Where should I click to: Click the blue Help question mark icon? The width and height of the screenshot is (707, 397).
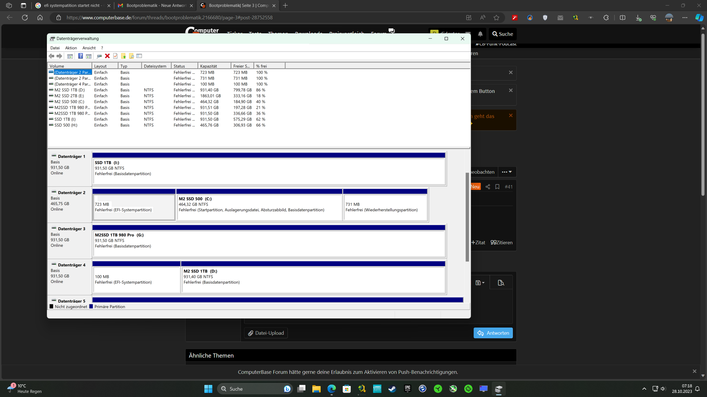(x=80, y=56)
